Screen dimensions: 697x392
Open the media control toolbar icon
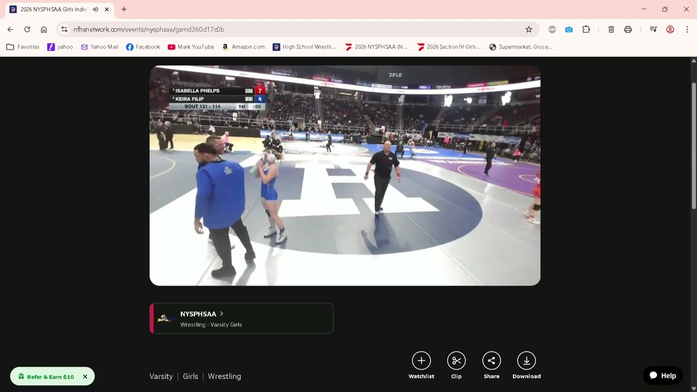click(x=653, y=29)
